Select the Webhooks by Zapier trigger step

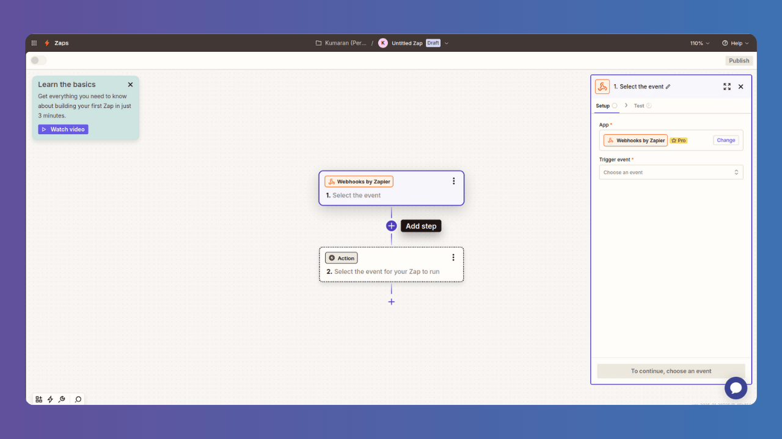click(x=392, y=188)
